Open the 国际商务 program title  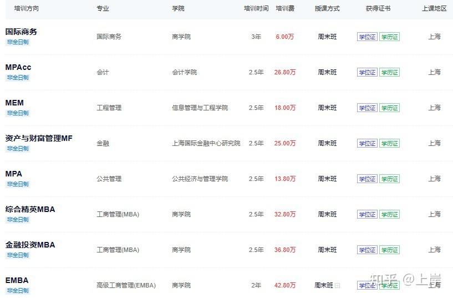(x=21, y=32)
